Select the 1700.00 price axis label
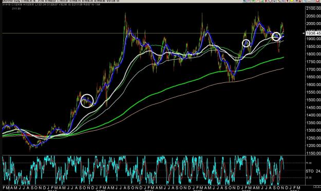 pyautogui.click(x=314, y=70)
